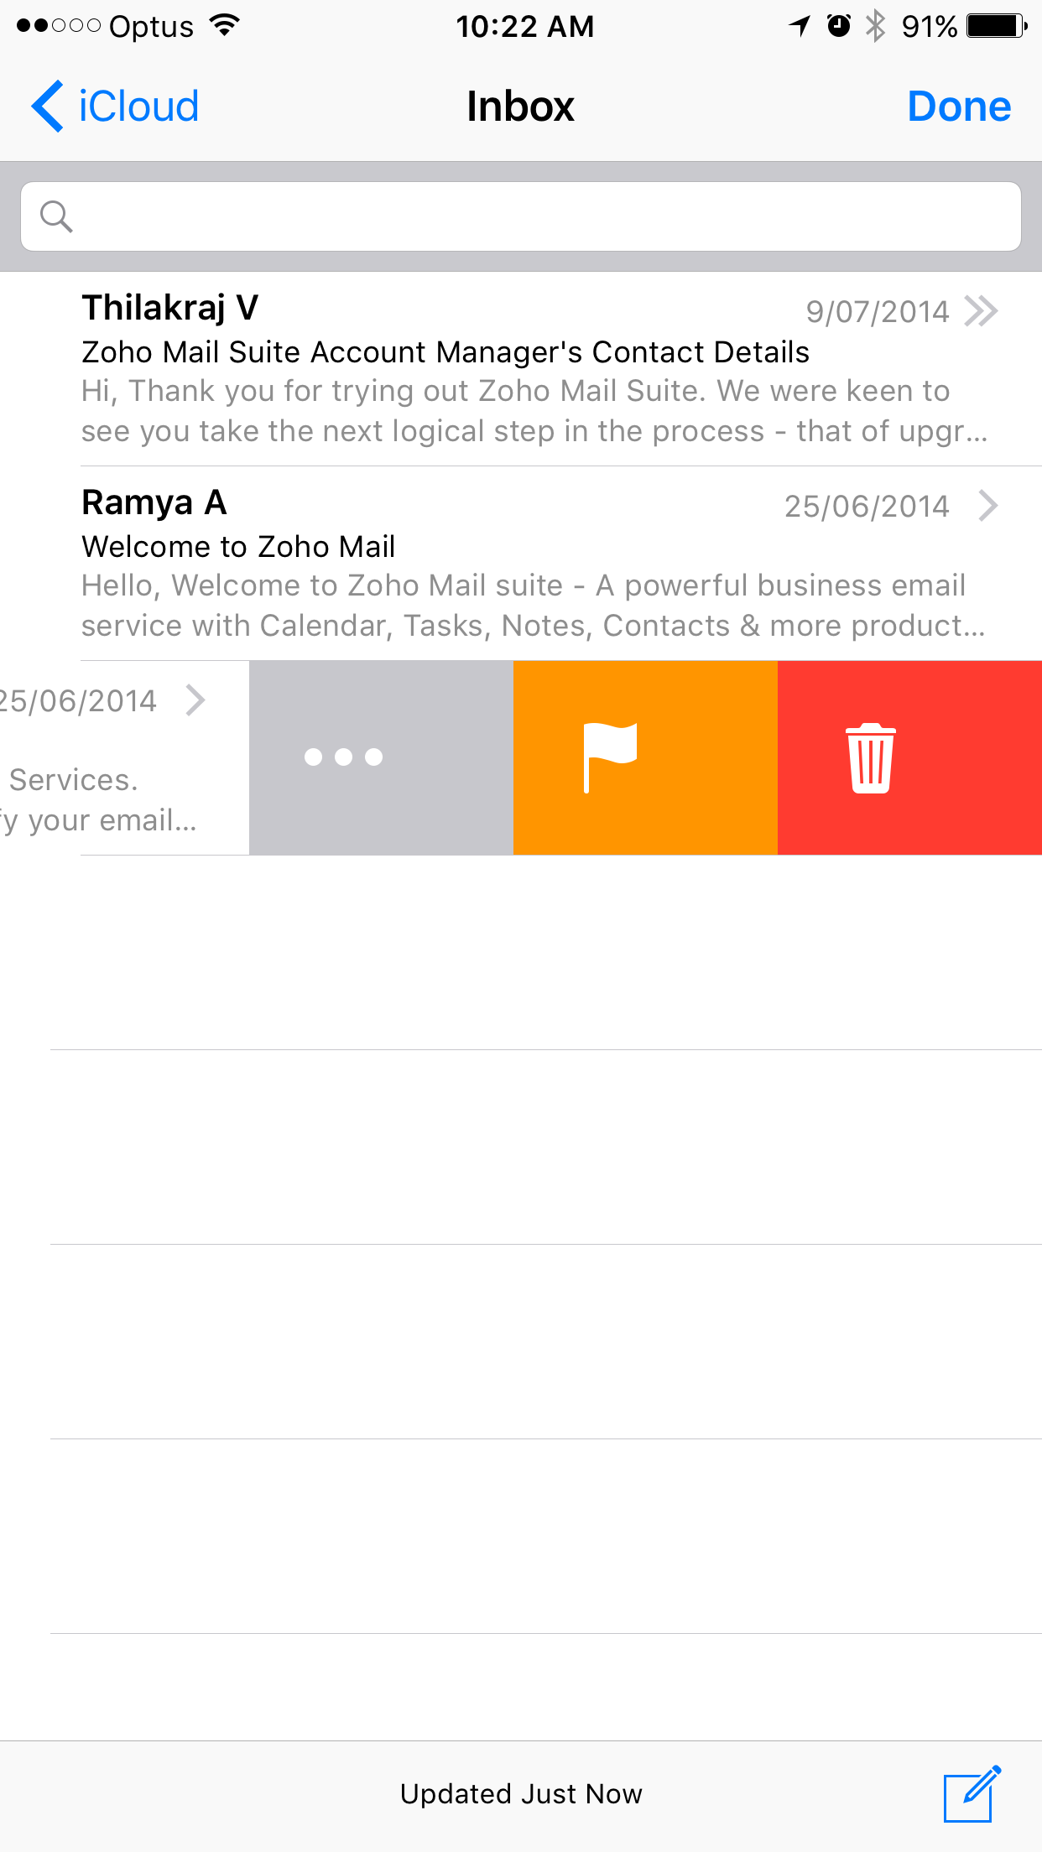Expand thread via double chevron on Thilakraj email
This screenshot has width=1042, height=1852.
click(x=981, y=311)
